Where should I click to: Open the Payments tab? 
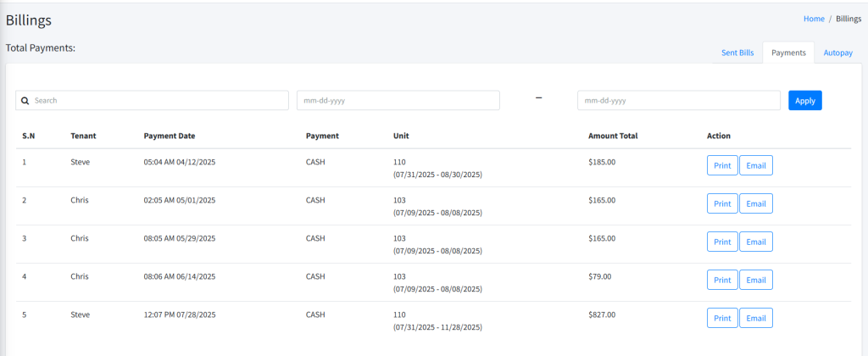click(787, 53)
